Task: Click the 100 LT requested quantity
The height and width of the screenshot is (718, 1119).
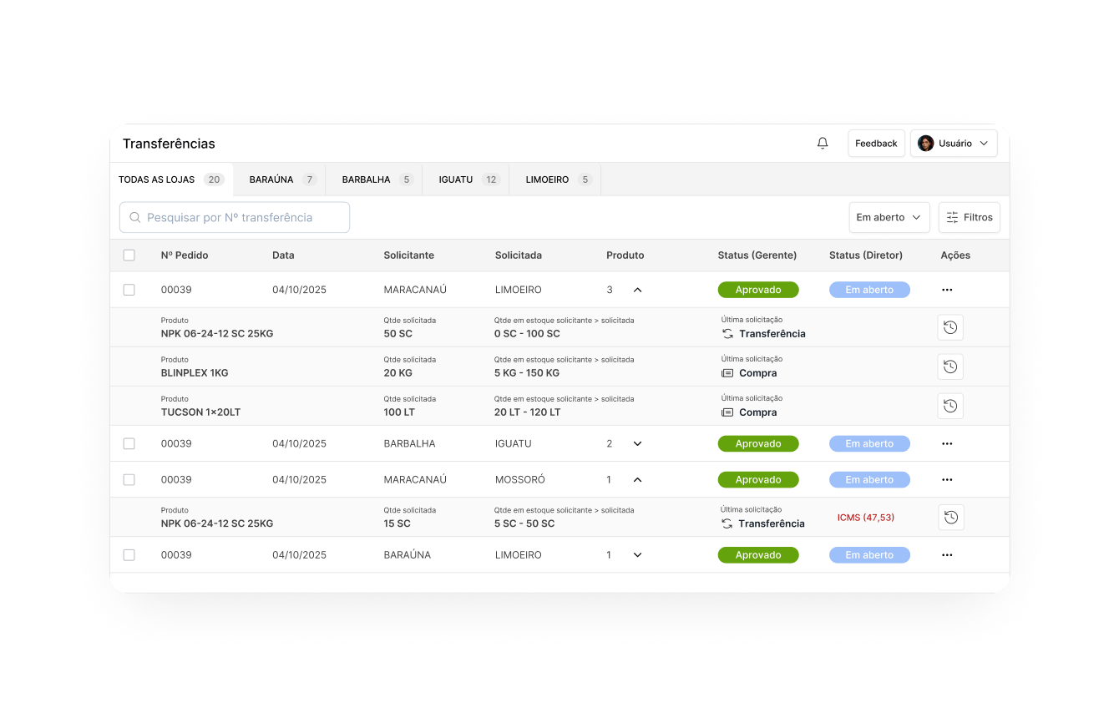Action: [x=399, y=412]
